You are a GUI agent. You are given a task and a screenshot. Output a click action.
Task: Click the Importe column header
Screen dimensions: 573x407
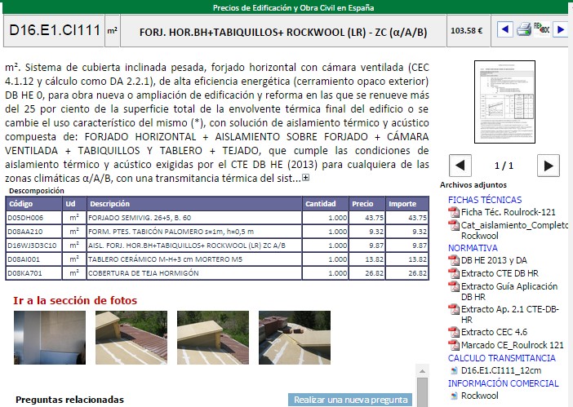(x=406, y=204)
